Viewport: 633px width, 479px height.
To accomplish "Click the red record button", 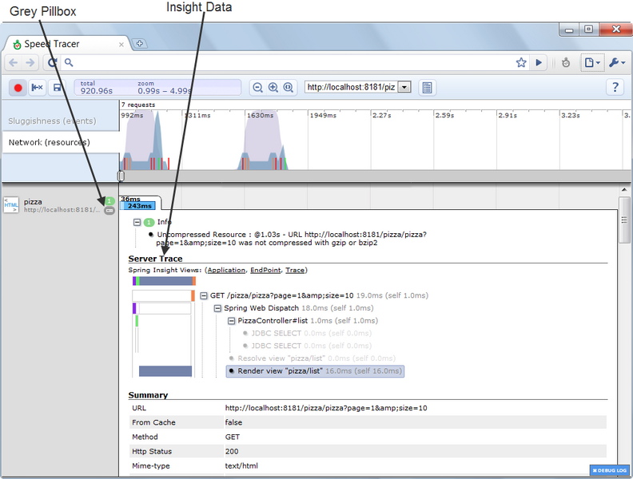I will click(x=18, y=88).
